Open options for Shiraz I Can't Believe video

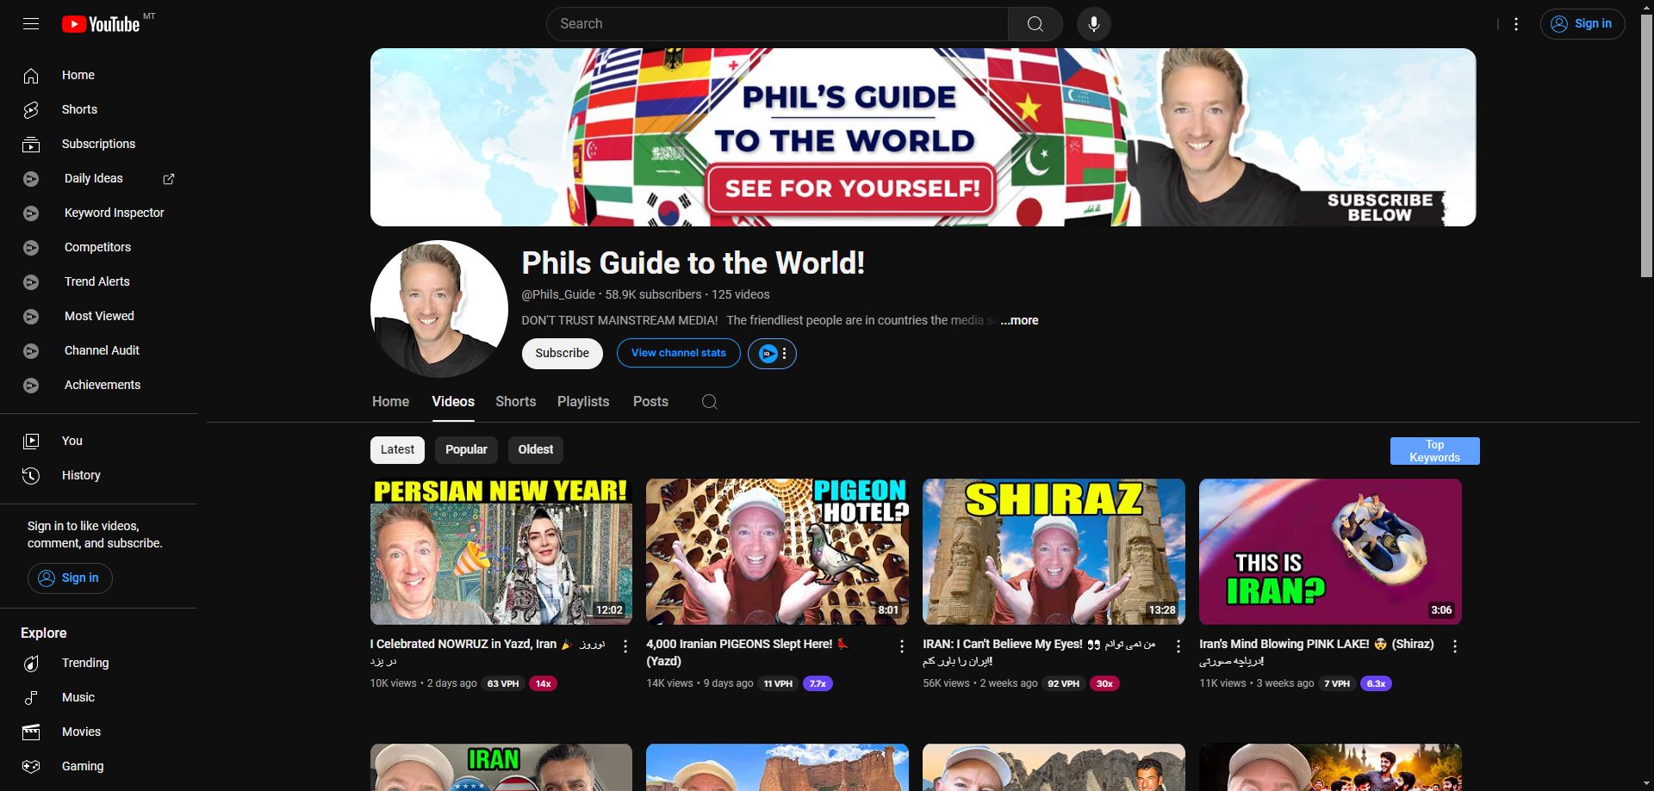[1178, 646]
